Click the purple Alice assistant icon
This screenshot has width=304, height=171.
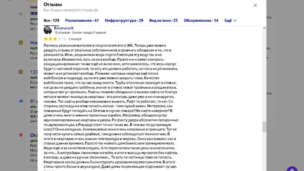coord(292,167)
